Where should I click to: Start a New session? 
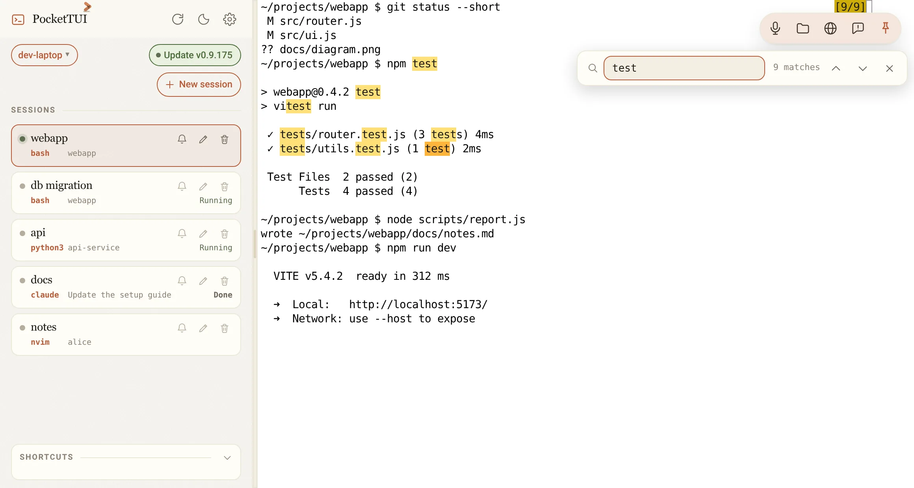[199, 84]
